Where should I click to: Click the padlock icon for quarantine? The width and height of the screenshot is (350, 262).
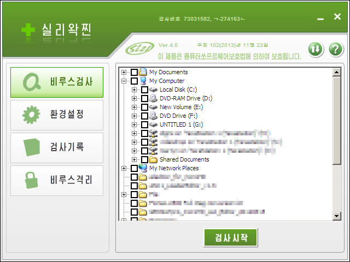pyautogui.click(x=31, y=180)
